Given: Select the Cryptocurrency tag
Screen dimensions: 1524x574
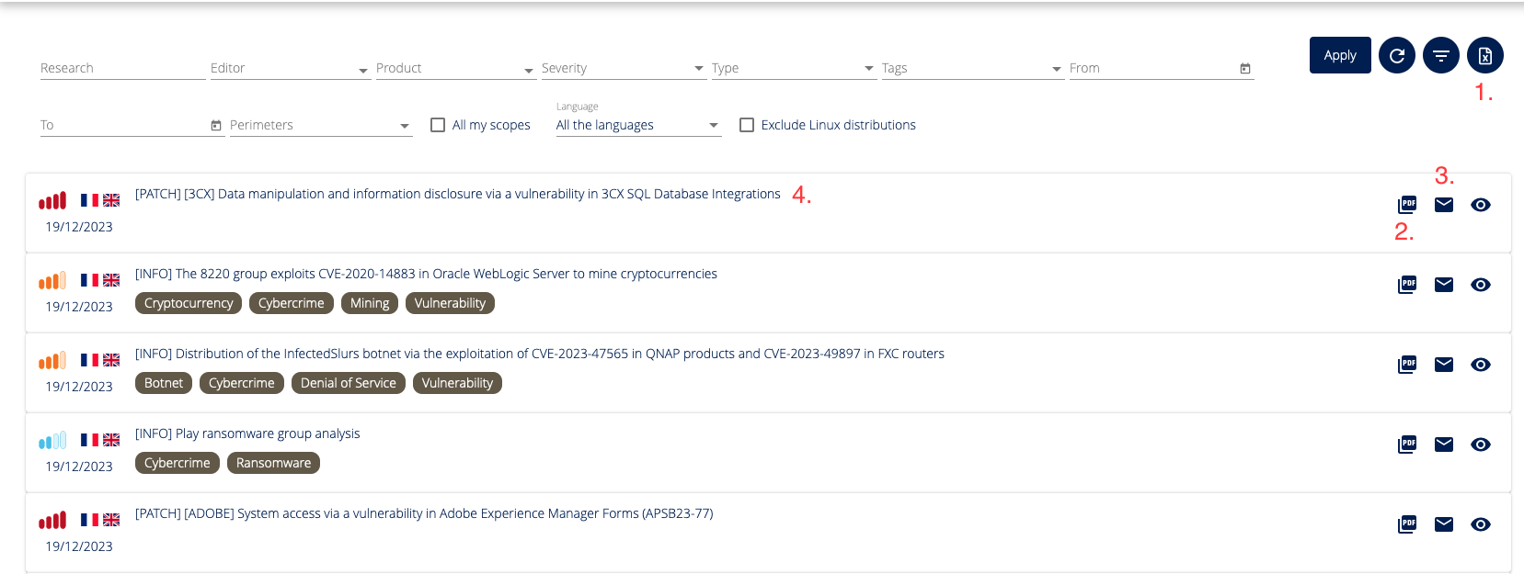Looking at the screenshot, I should point(189,303).
